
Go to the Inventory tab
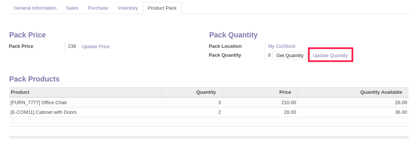point(128,8)
